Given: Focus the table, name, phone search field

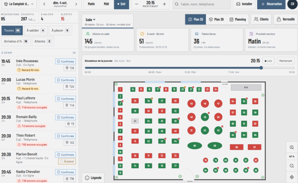Looking at the screenshot, I should point(202,4).
